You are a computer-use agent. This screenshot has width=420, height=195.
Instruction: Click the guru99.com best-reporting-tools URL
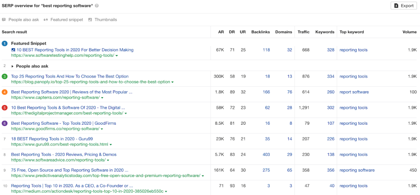pos(59,145)
